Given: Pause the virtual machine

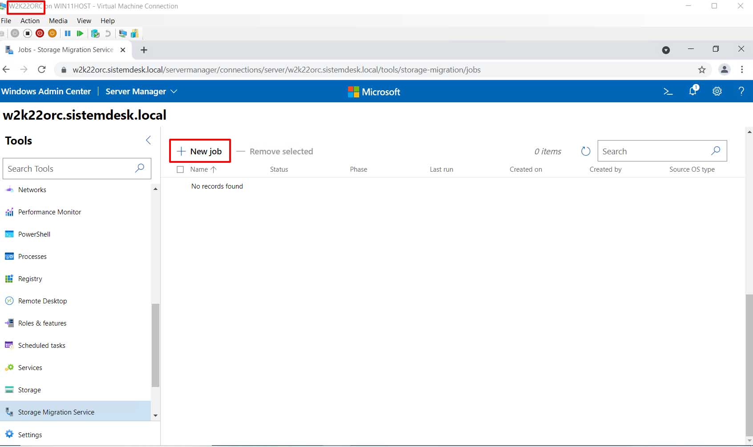Looking at the screenshot, I should pos(68,33).
